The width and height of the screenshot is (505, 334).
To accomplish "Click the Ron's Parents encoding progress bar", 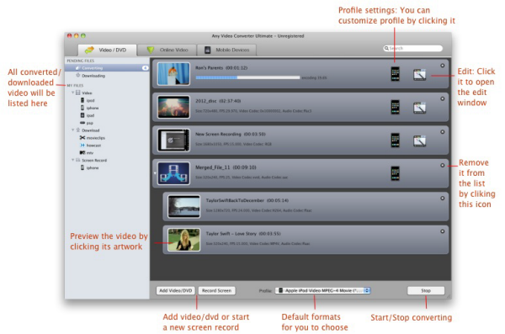I will tap(247, 77).
